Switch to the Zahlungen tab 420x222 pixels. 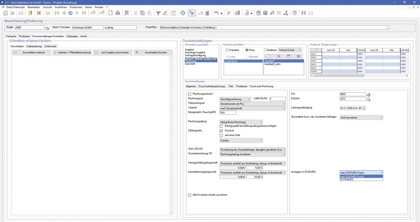coord(72,36)
